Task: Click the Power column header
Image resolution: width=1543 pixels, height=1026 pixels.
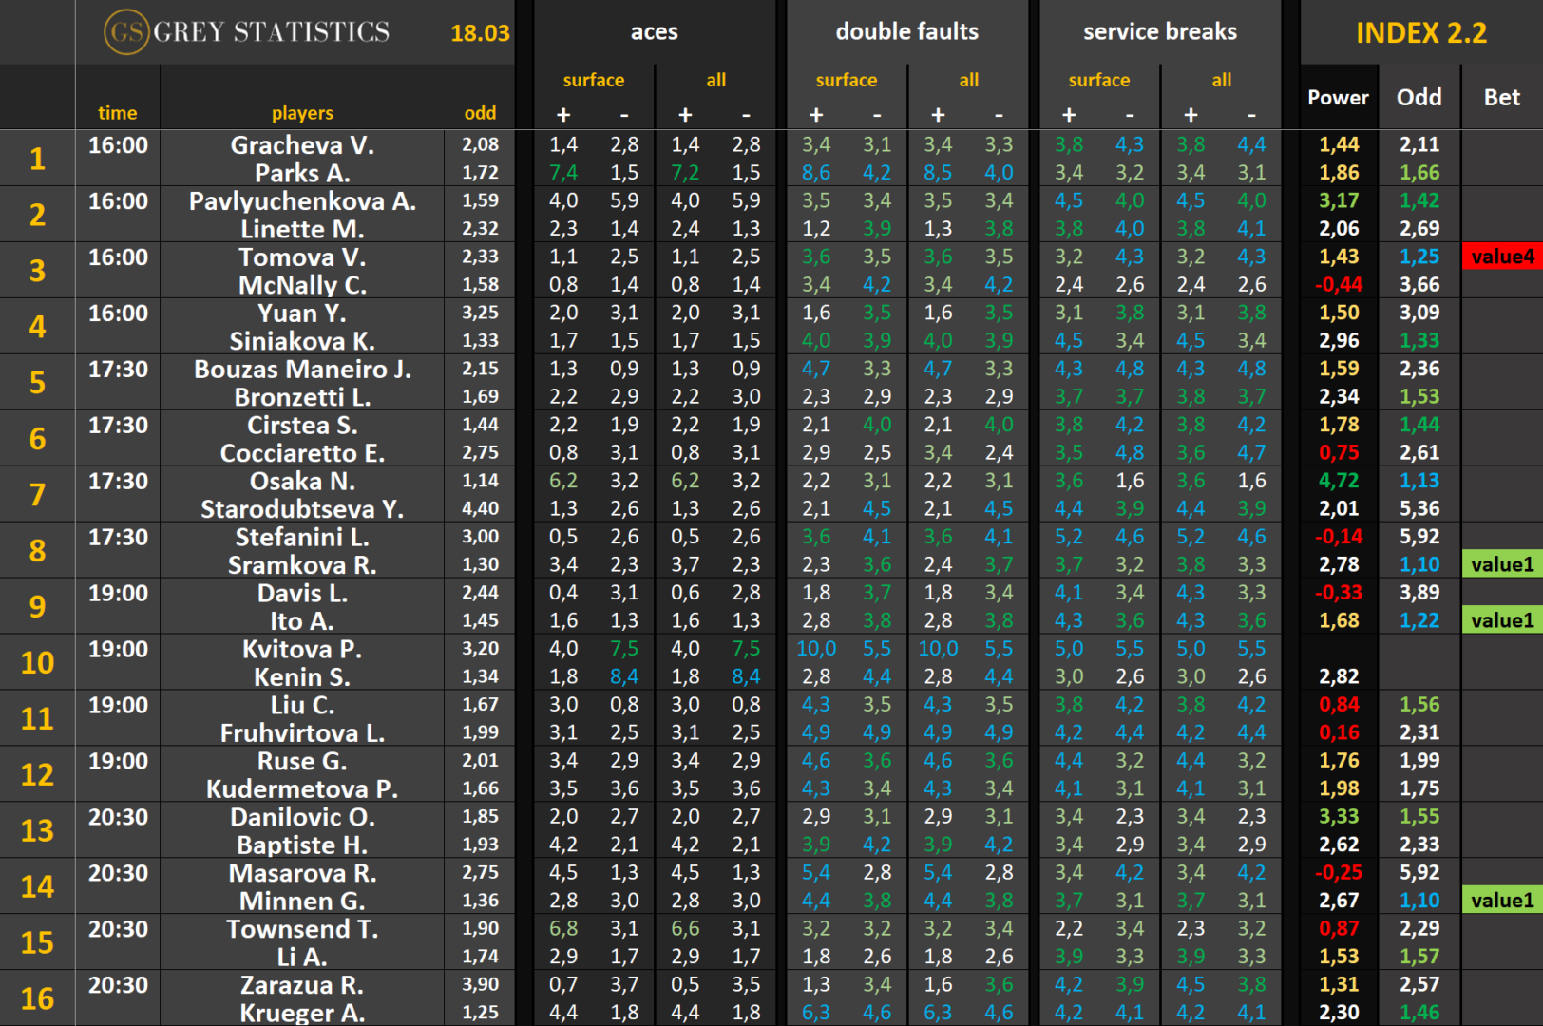Action: point(1339,97)
